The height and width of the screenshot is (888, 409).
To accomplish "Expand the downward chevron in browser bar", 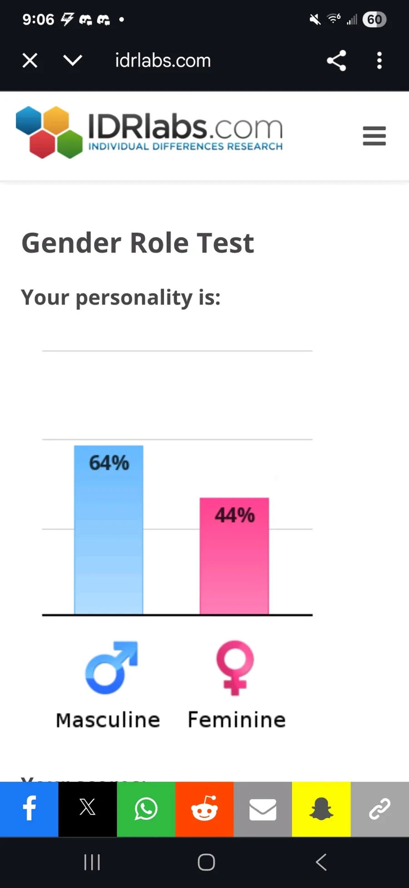I will click(73, 61).
